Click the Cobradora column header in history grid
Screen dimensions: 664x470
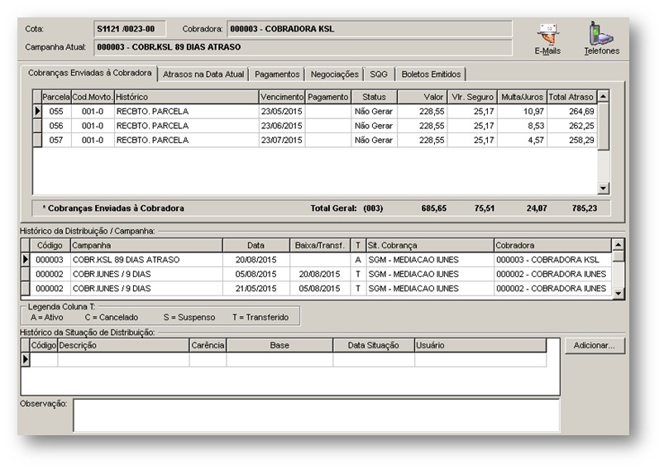pyautogui.click(x=552, y=245)
